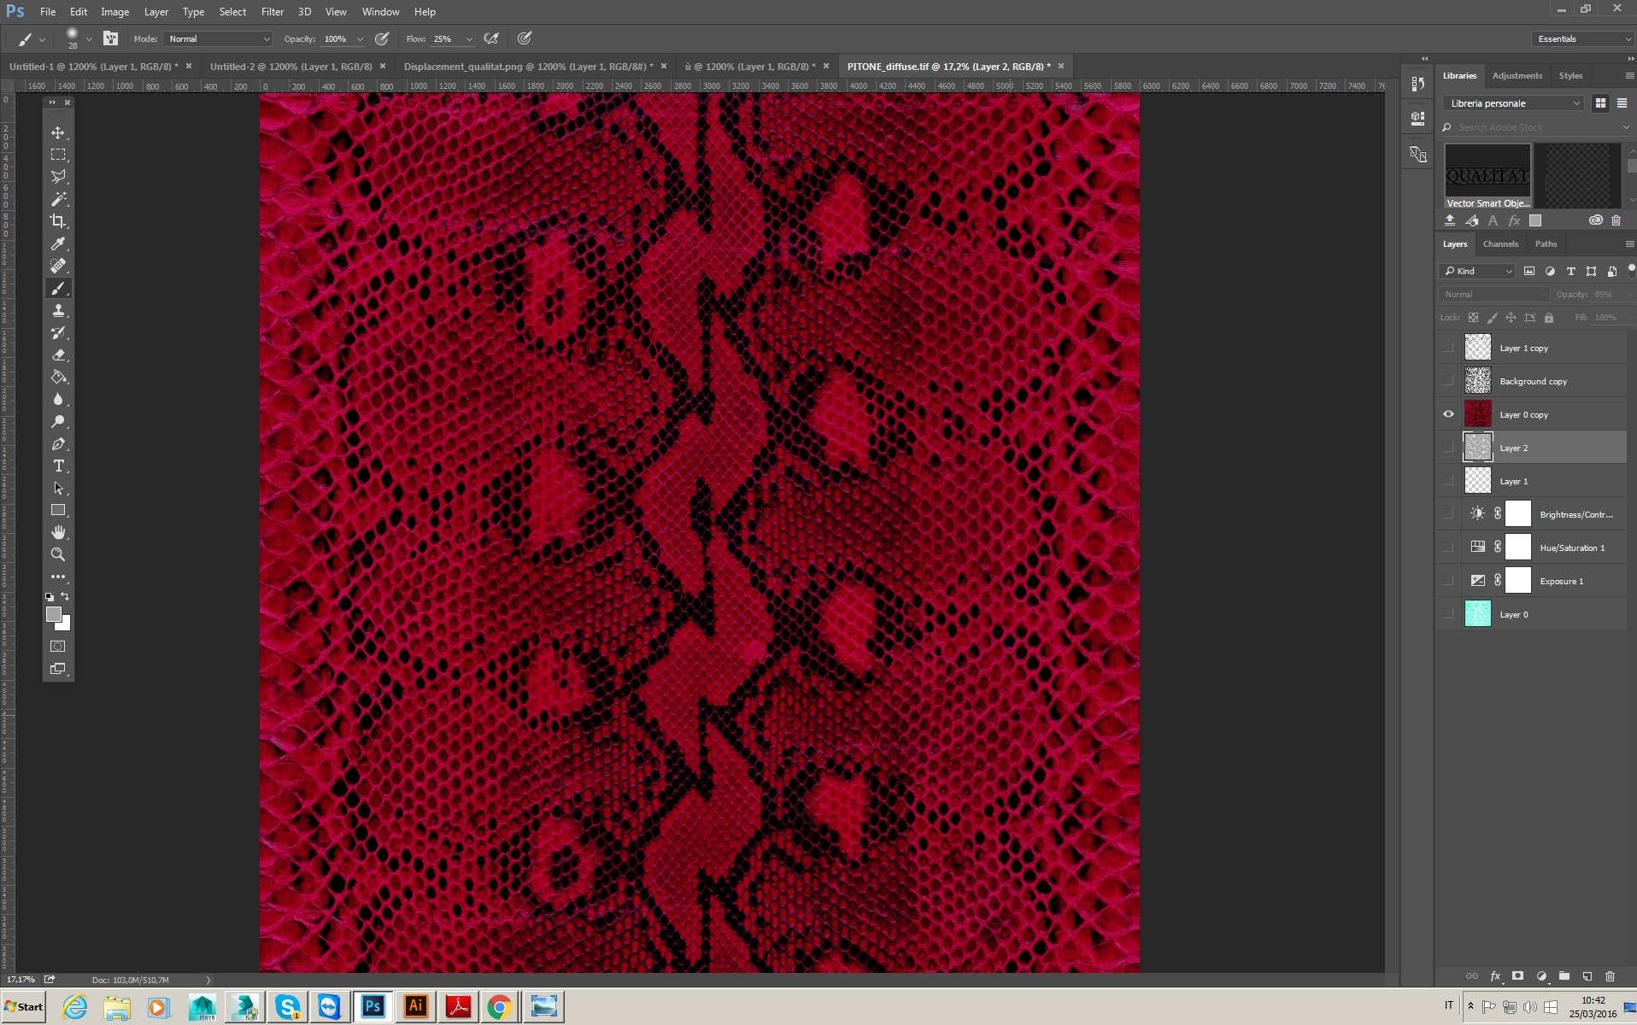Switch to the Displacement_qualitat.png document tab
Image resolution: width=1637 pixels, height=1025 pixels.
point(527,67)
